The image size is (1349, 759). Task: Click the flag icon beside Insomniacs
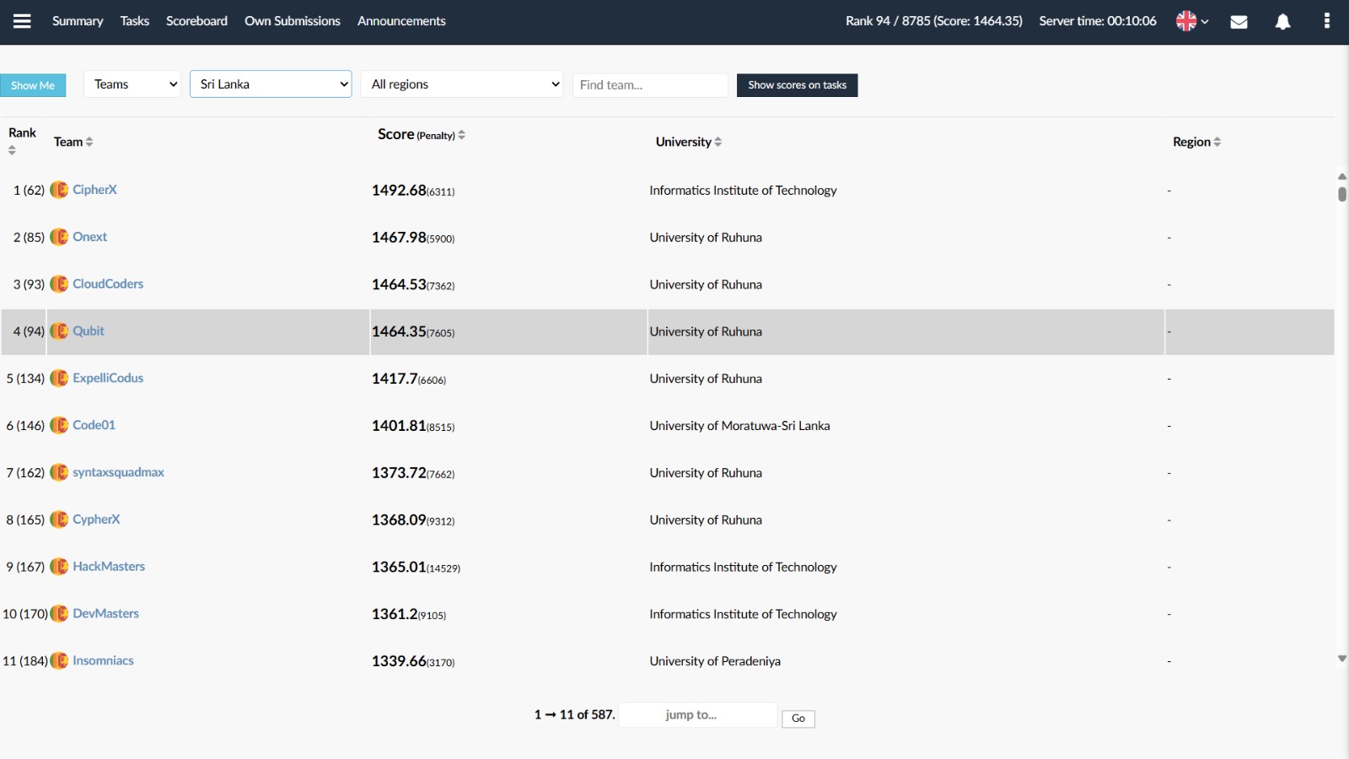click(58, 660)
